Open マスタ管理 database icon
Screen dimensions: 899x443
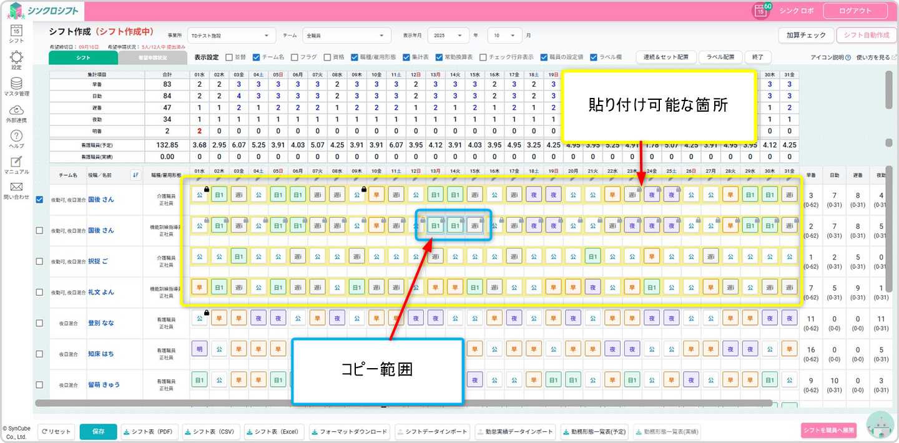(16, 84)
